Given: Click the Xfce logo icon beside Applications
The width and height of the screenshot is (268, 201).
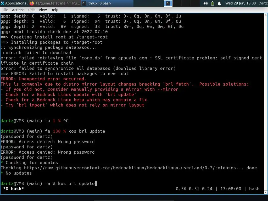Looking at the screenshot, I should coord(2,3).
